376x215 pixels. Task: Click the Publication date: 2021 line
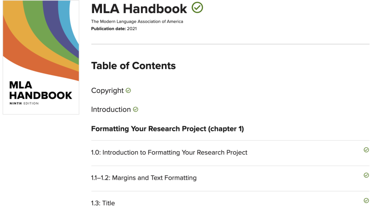point(114,29)
